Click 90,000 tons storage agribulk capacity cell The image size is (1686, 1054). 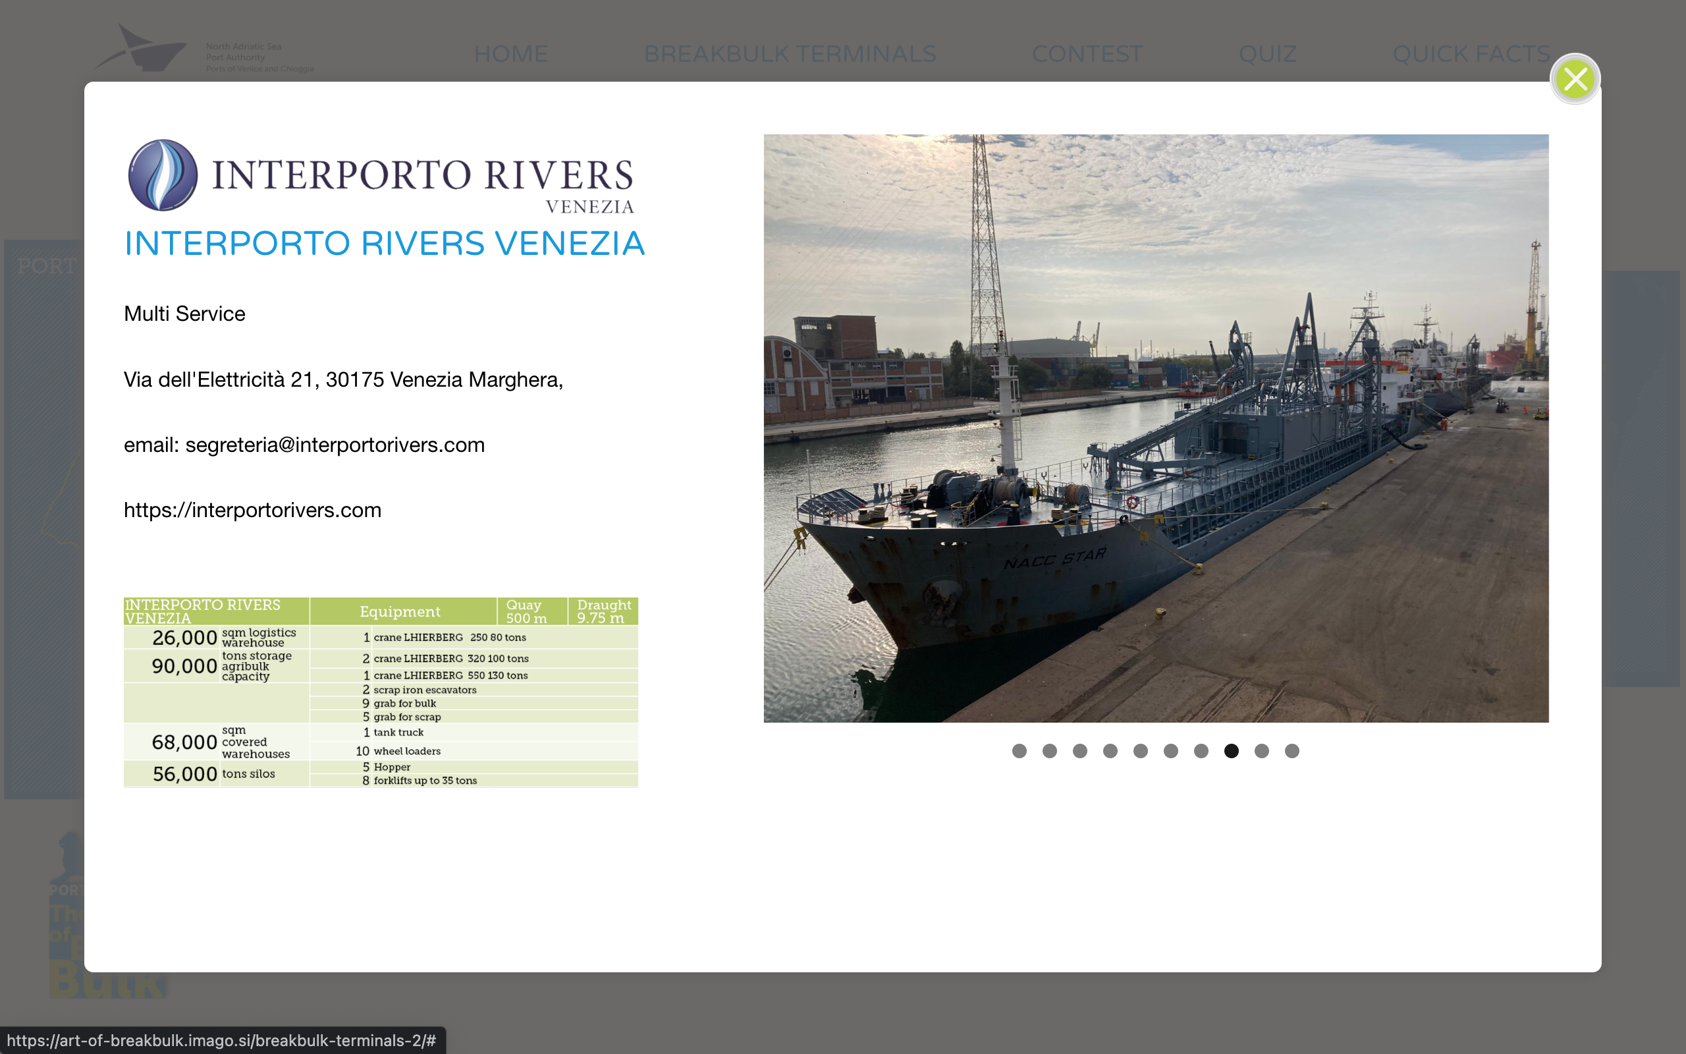click(x=217, y=666)
